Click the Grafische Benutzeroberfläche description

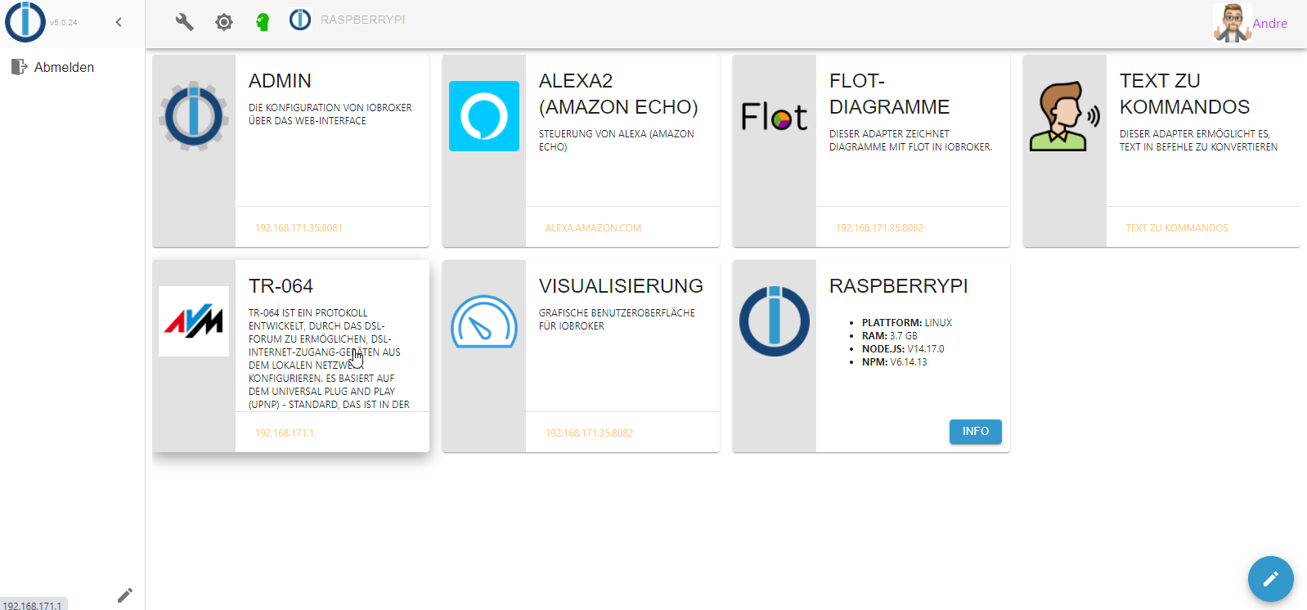[617, 320]
